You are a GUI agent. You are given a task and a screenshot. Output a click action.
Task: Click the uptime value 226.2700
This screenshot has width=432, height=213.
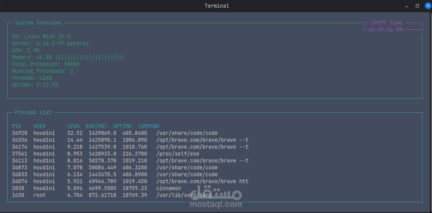(x=135, y=154)
